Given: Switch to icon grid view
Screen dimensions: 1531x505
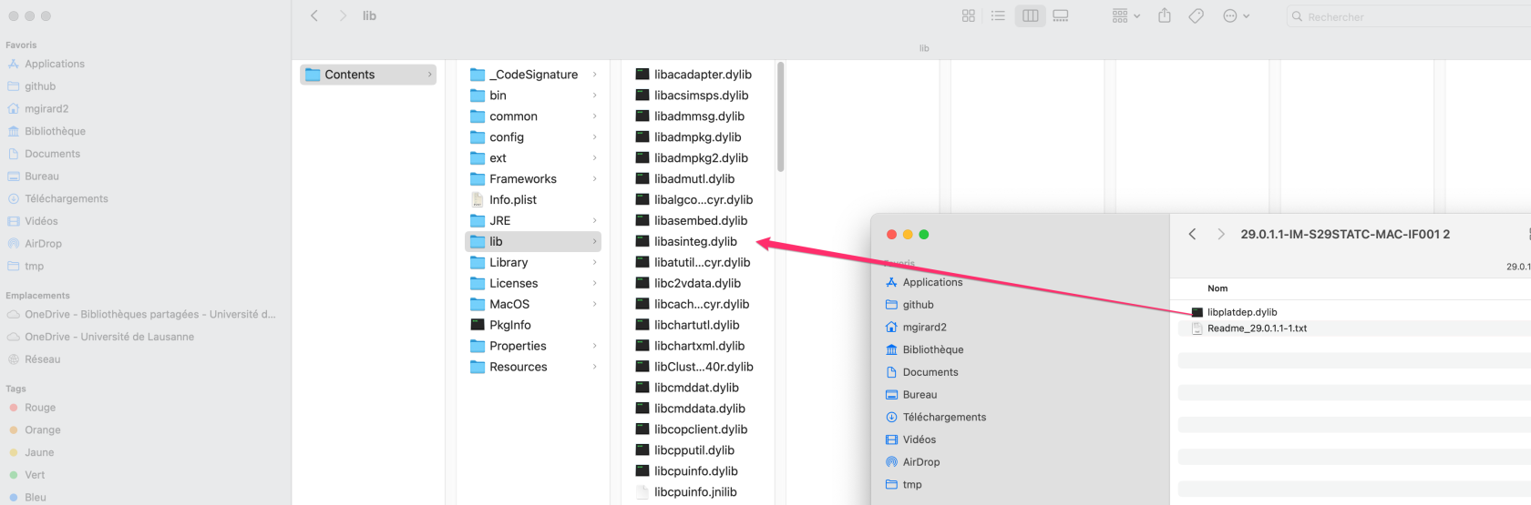Looking at the screenshot, I should [x=968, y=15].
